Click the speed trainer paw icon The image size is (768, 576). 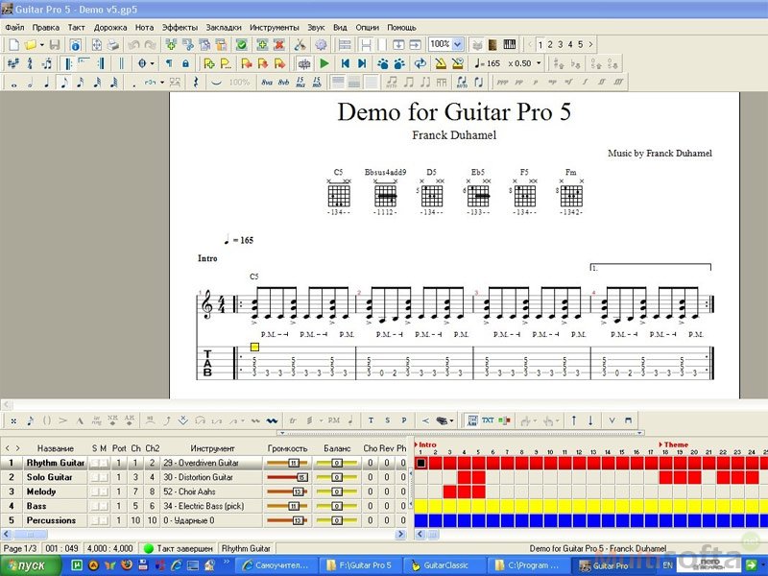pos(383,63)
